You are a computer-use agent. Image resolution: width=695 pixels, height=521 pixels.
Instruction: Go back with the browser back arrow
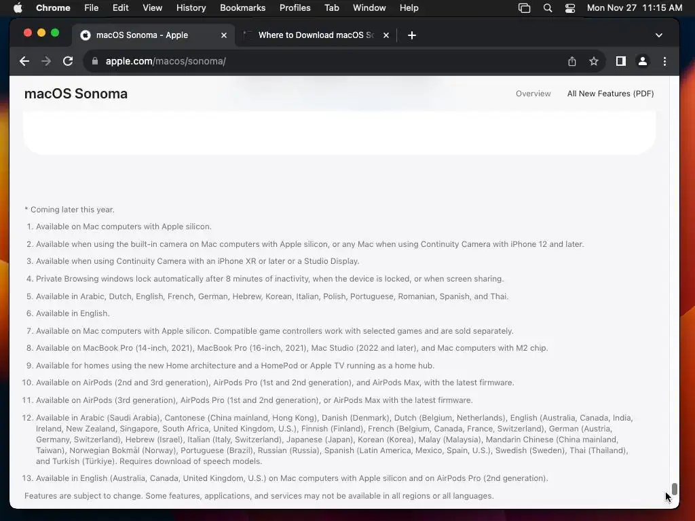[24, 61]
